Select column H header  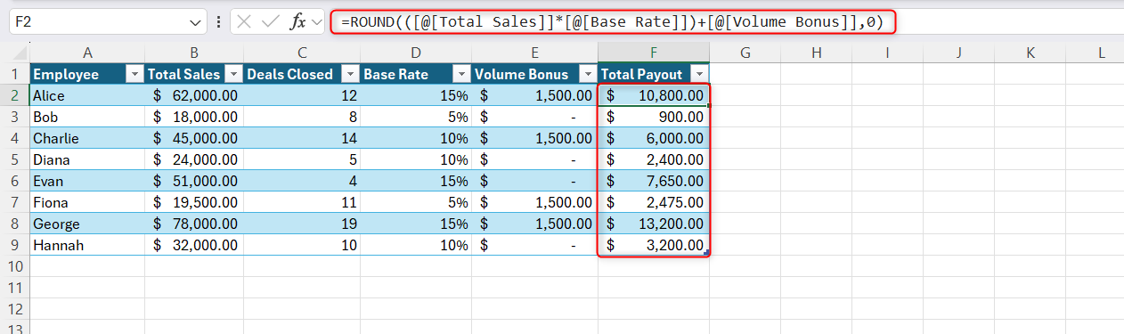[x=817, y=53]
